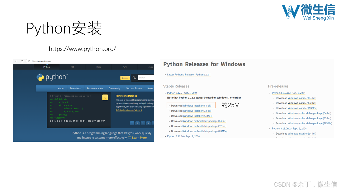Open Python 3.13.0rc2 - Sept. 6, 2024 link
Screen dimensions: 338x190
[x=289, y=129]
